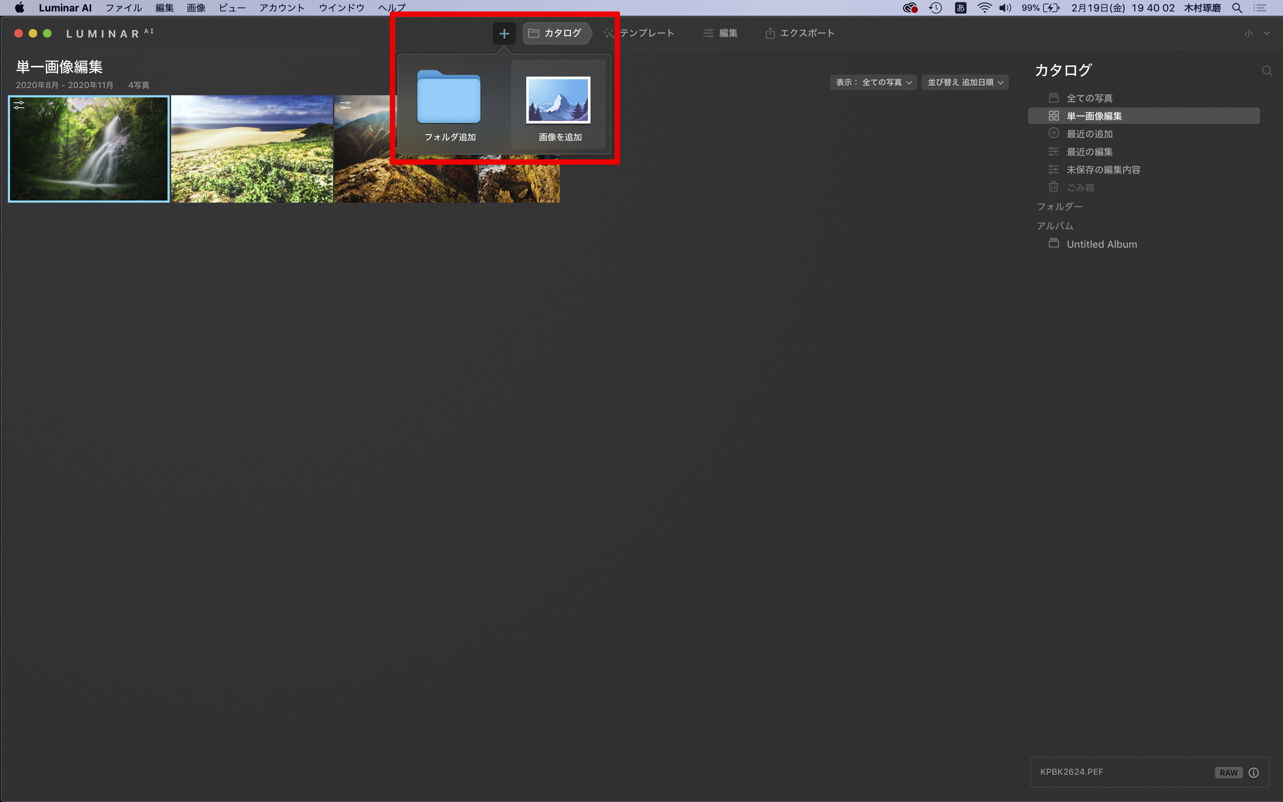This screenshot has height=802, width=1283.
Task: Open the 表示: 全ての写真 filter dropdown
Action: click(x=873, y=82)
